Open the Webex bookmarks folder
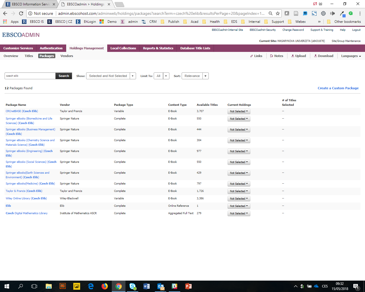The height and width of the screenshot is (292, 365). 297,22
